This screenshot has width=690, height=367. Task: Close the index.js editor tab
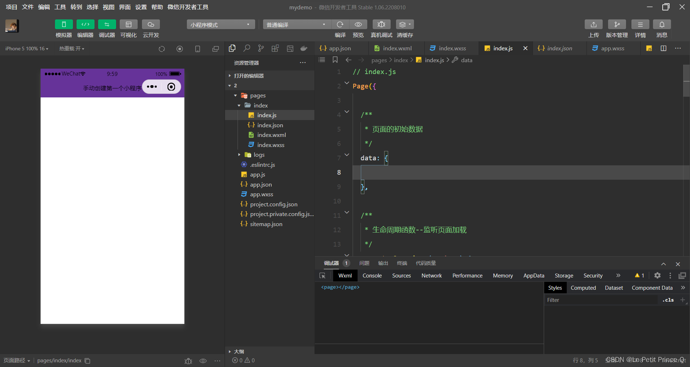(525, 48)
